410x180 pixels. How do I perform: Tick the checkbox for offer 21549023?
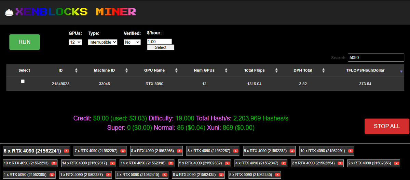pos(23,81)
